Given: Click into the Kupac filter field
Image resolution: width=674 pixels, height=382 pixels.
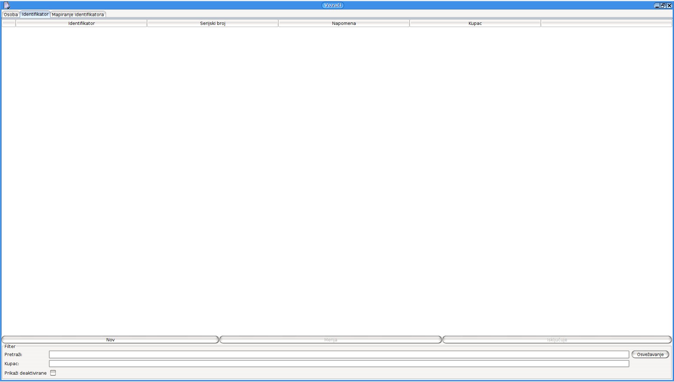Looking at the screenshot, I should [339, 364].
